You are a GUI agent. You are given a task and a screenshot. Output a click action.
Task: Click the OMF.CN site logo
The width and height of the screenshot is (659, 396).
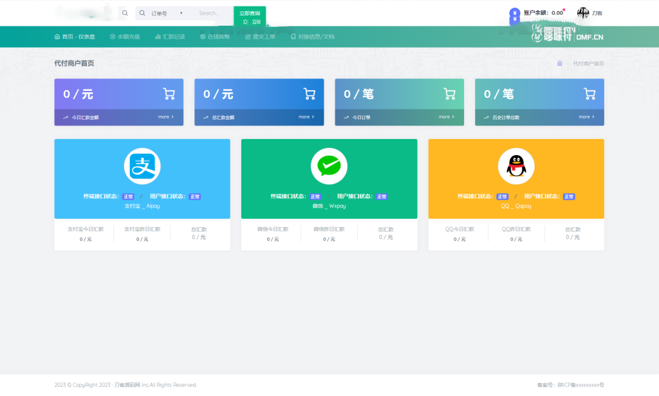(x=568, y=33)
